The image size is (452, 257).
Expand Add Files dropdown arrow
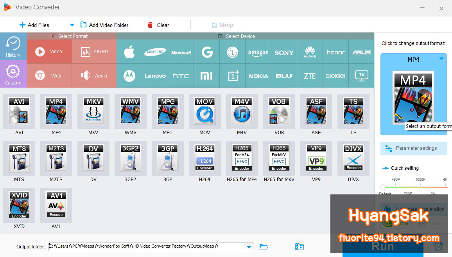[72, 25]
